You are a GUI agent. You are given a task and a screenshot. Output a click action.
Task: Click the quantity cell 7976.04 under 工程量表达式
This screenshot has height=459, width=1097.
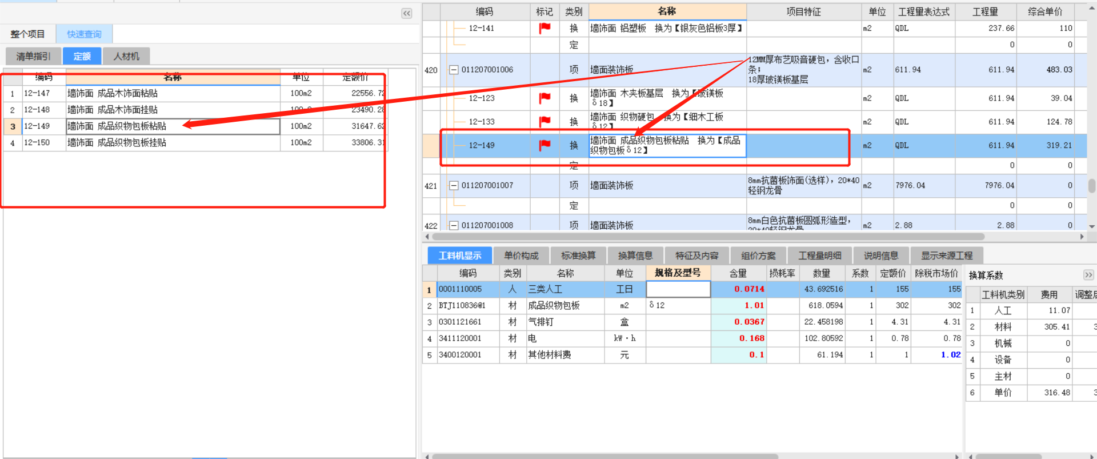924,186
